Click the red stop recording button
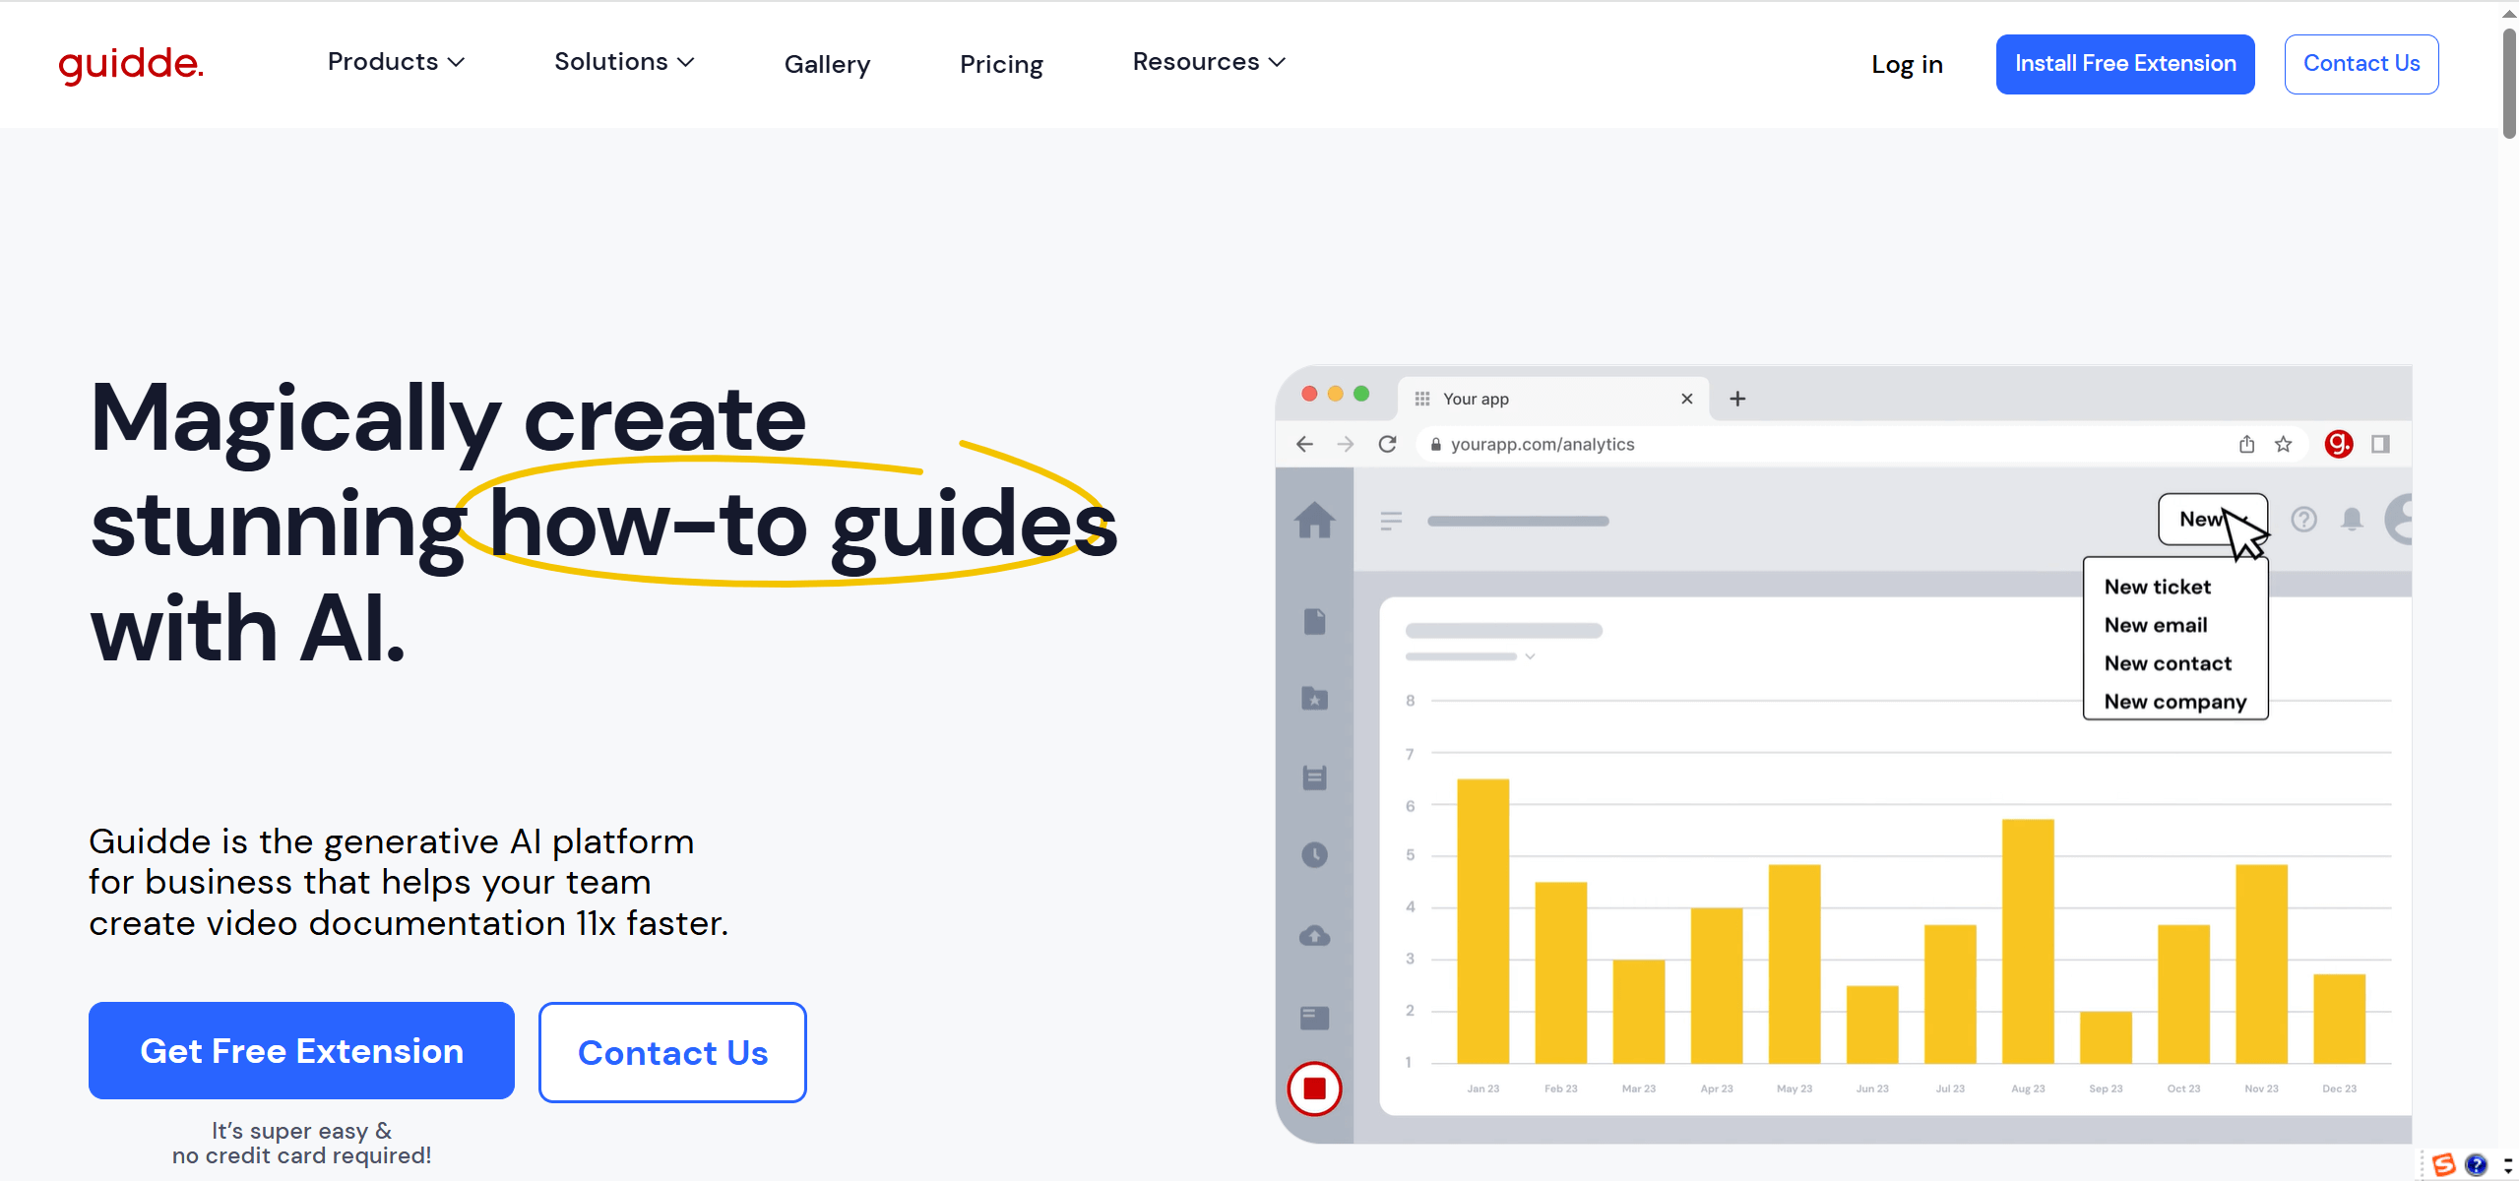Screen dimensions: 2519x1181 pyautogui.click(x=1314, y=1088)
